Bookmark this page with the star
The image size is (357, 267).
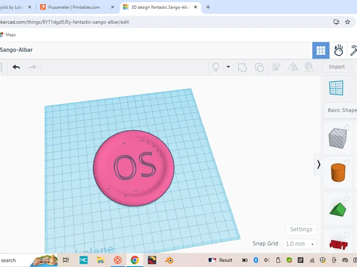pyautogui.click(x=348, y=22)
